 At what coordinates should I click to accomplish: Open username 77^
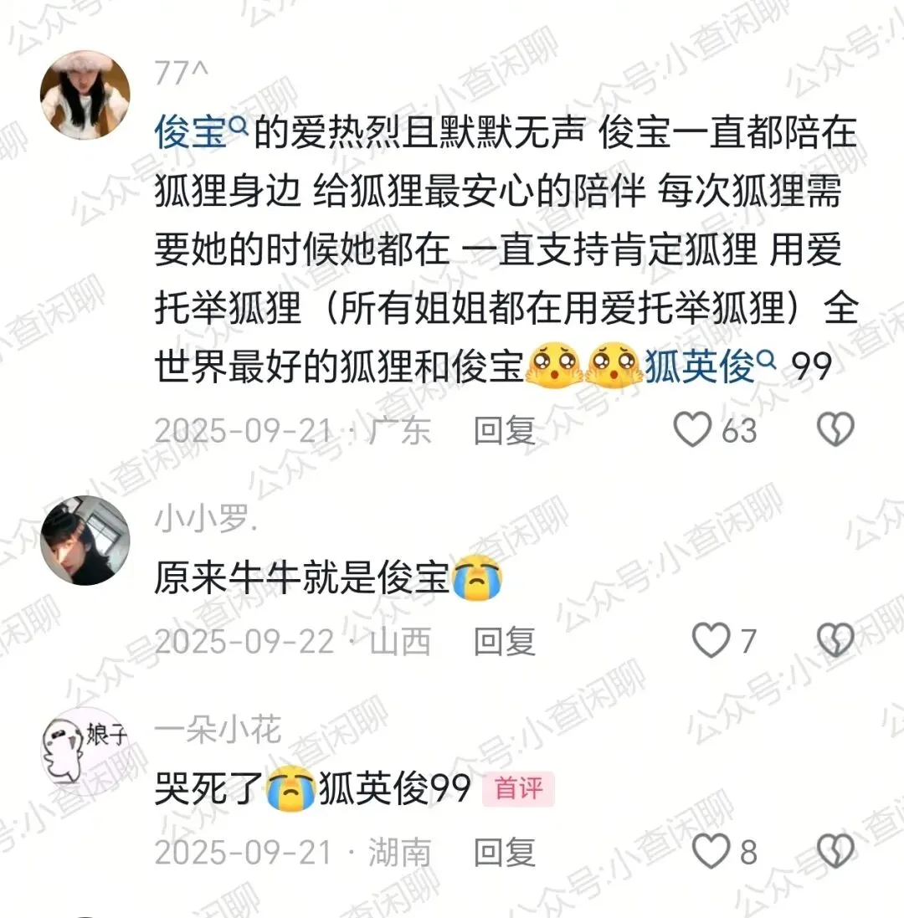click(181, 73)
